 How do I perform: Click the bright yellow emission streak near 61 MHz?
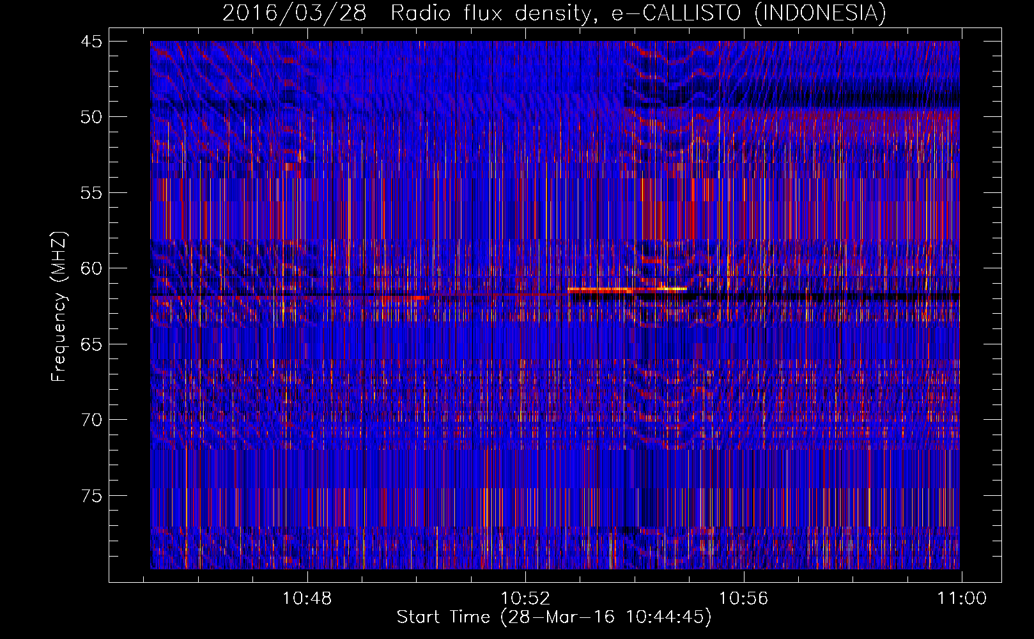click(628, 289)
